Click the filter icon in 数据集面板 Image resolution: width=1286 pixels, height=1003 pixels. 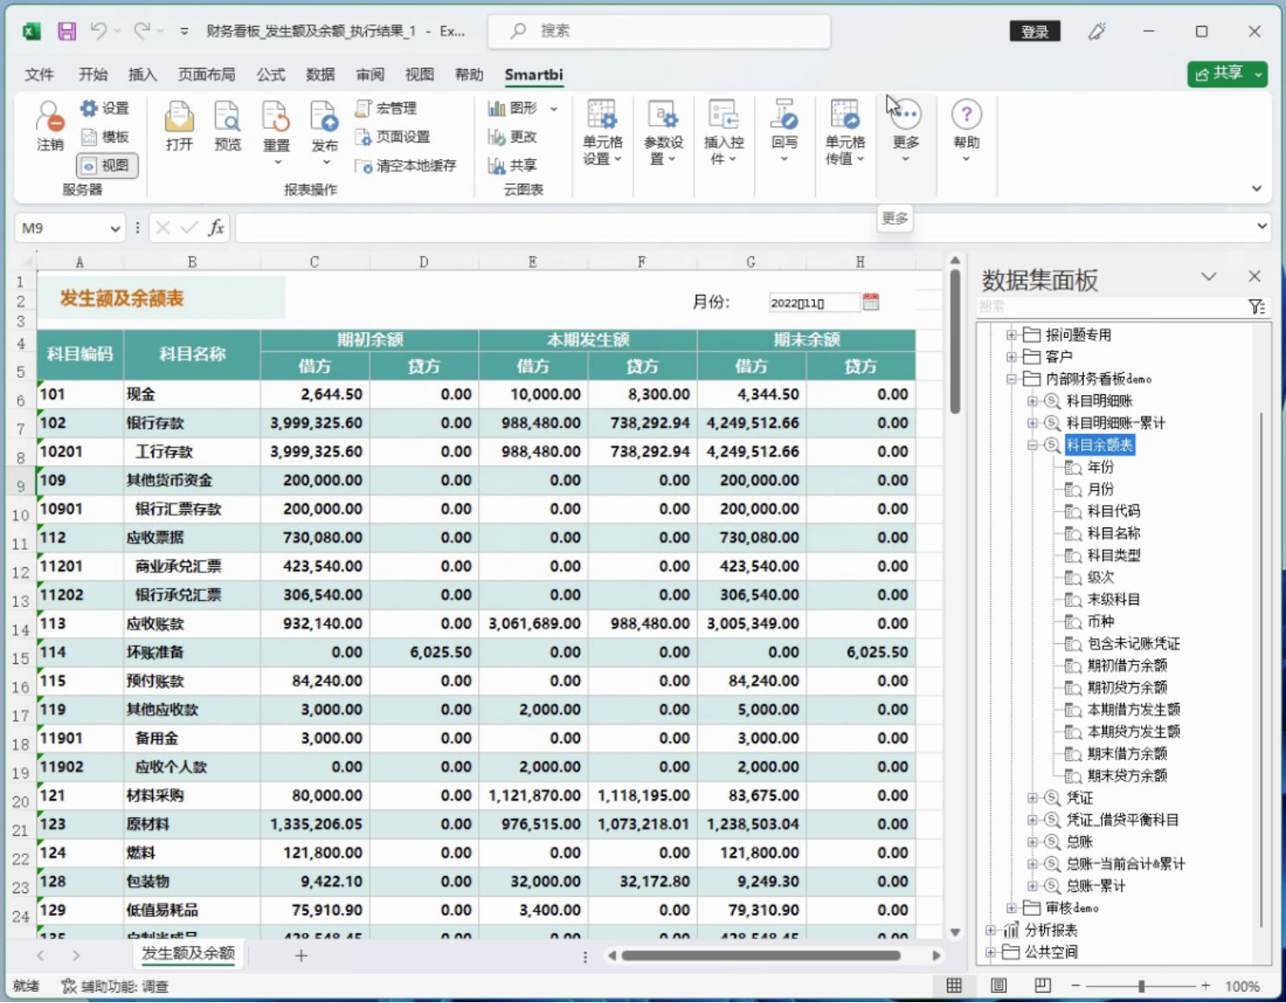(x=1257, y=307)
